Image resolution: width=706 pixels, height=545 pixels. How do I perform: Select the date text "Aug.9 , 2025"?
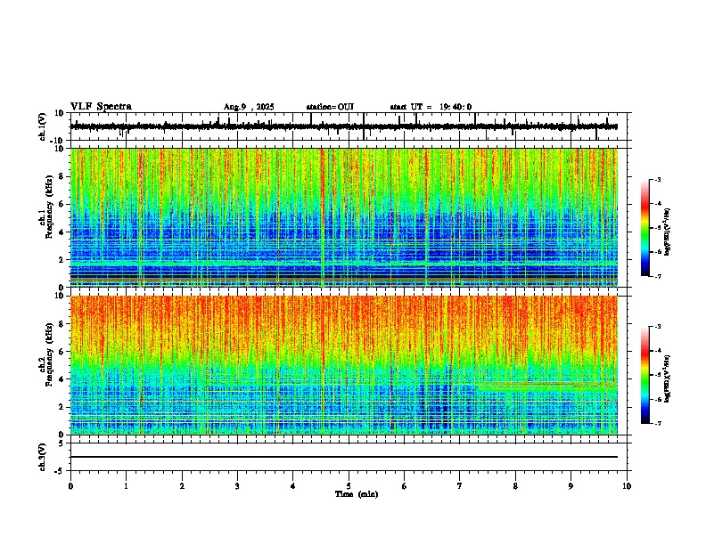click(249, 107)
